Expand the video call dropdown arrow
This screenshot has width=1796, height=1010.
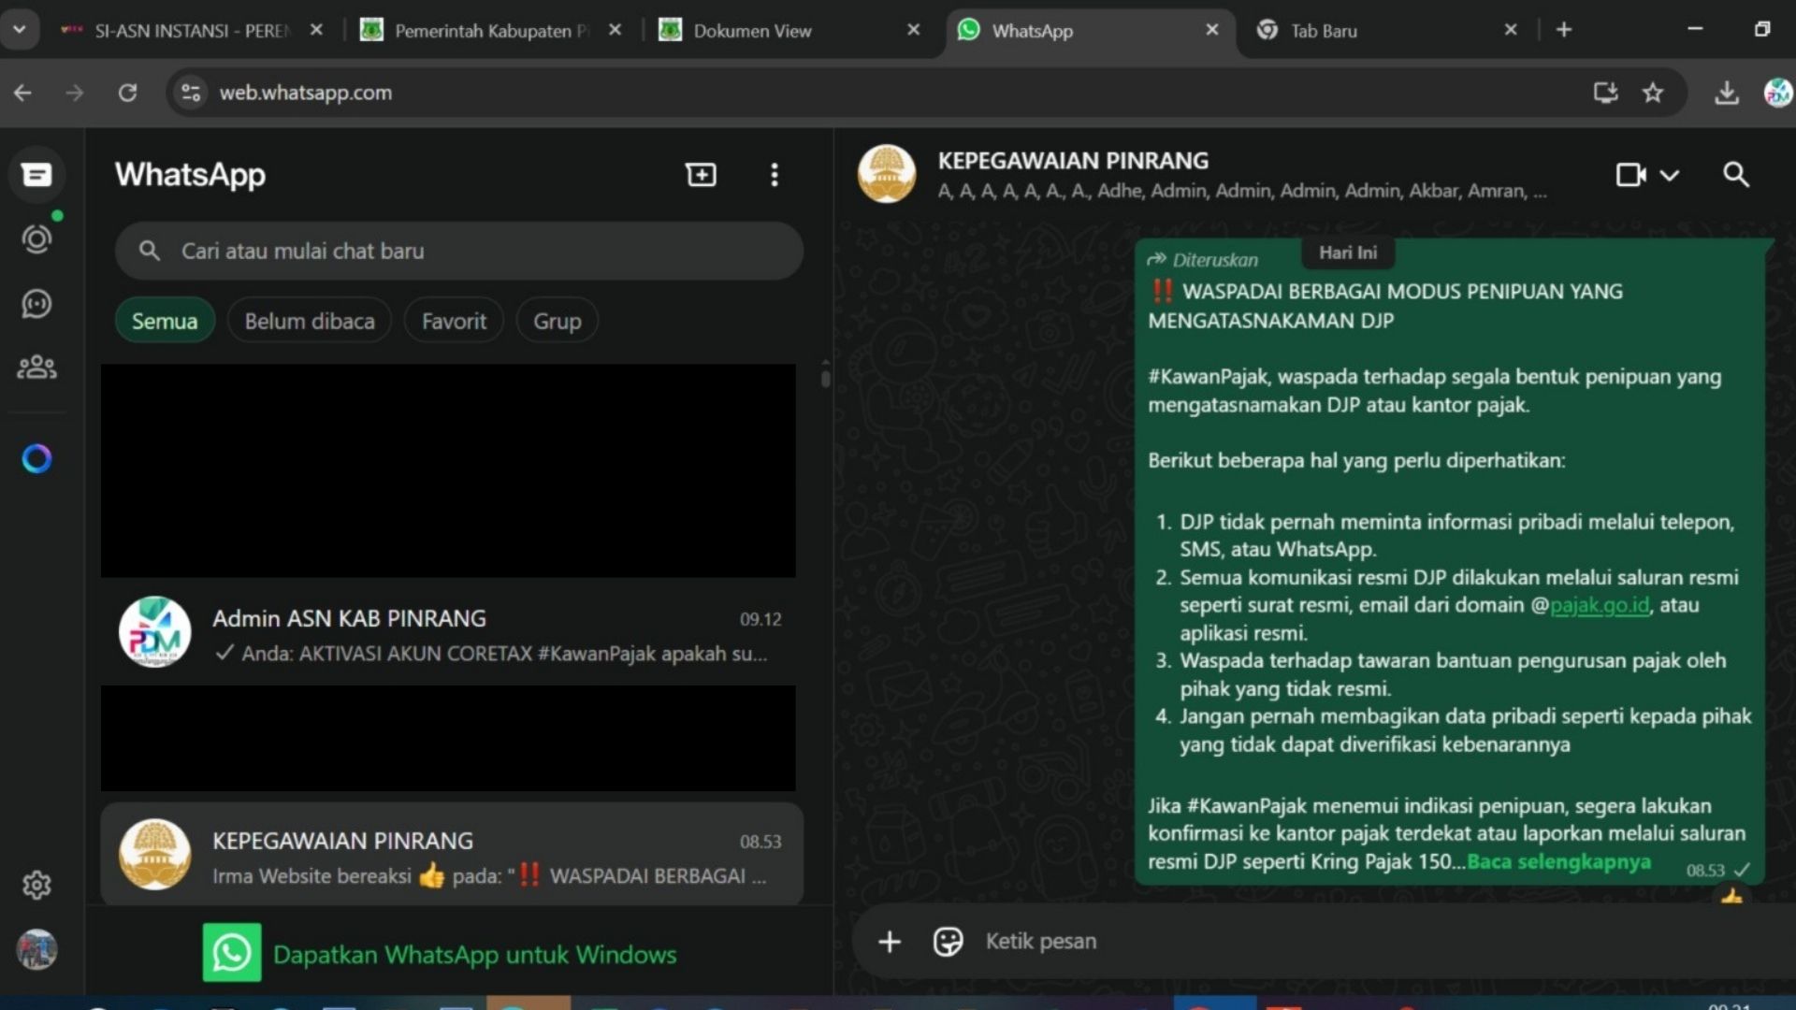point(1670,175)
